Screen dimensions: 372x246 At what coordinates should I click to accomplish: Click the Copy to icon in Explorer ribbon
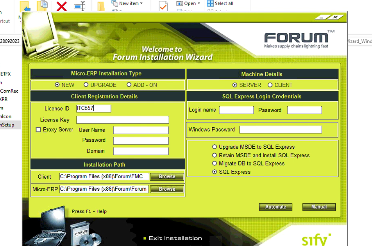43,6
